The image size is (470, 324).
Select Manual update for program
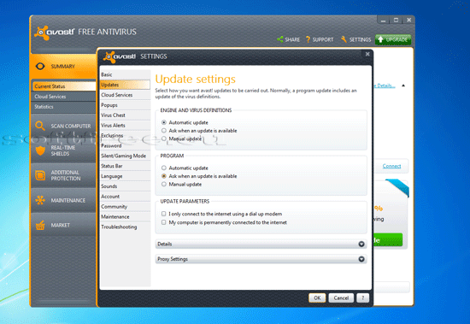pyautogui.click(x=164, y=184)
